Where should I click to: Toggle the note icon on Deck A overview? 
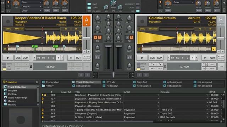[79, 49]
